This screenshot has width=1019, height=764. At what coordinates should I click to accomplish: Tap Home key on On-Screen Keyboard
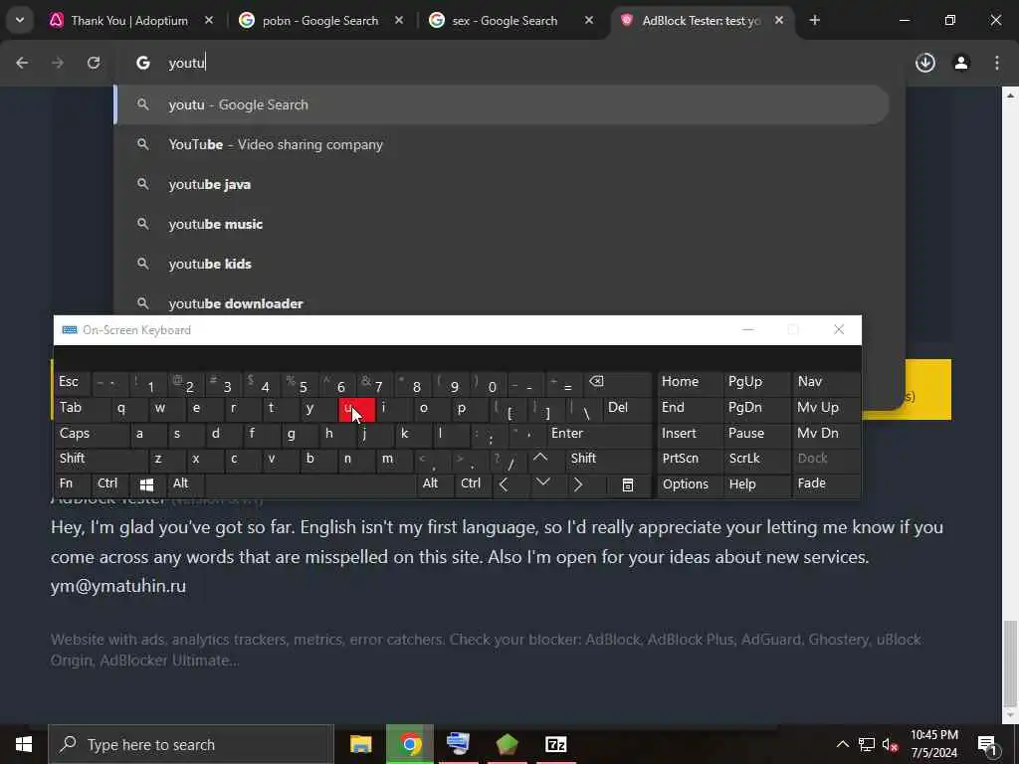click(x=690, y=383)
